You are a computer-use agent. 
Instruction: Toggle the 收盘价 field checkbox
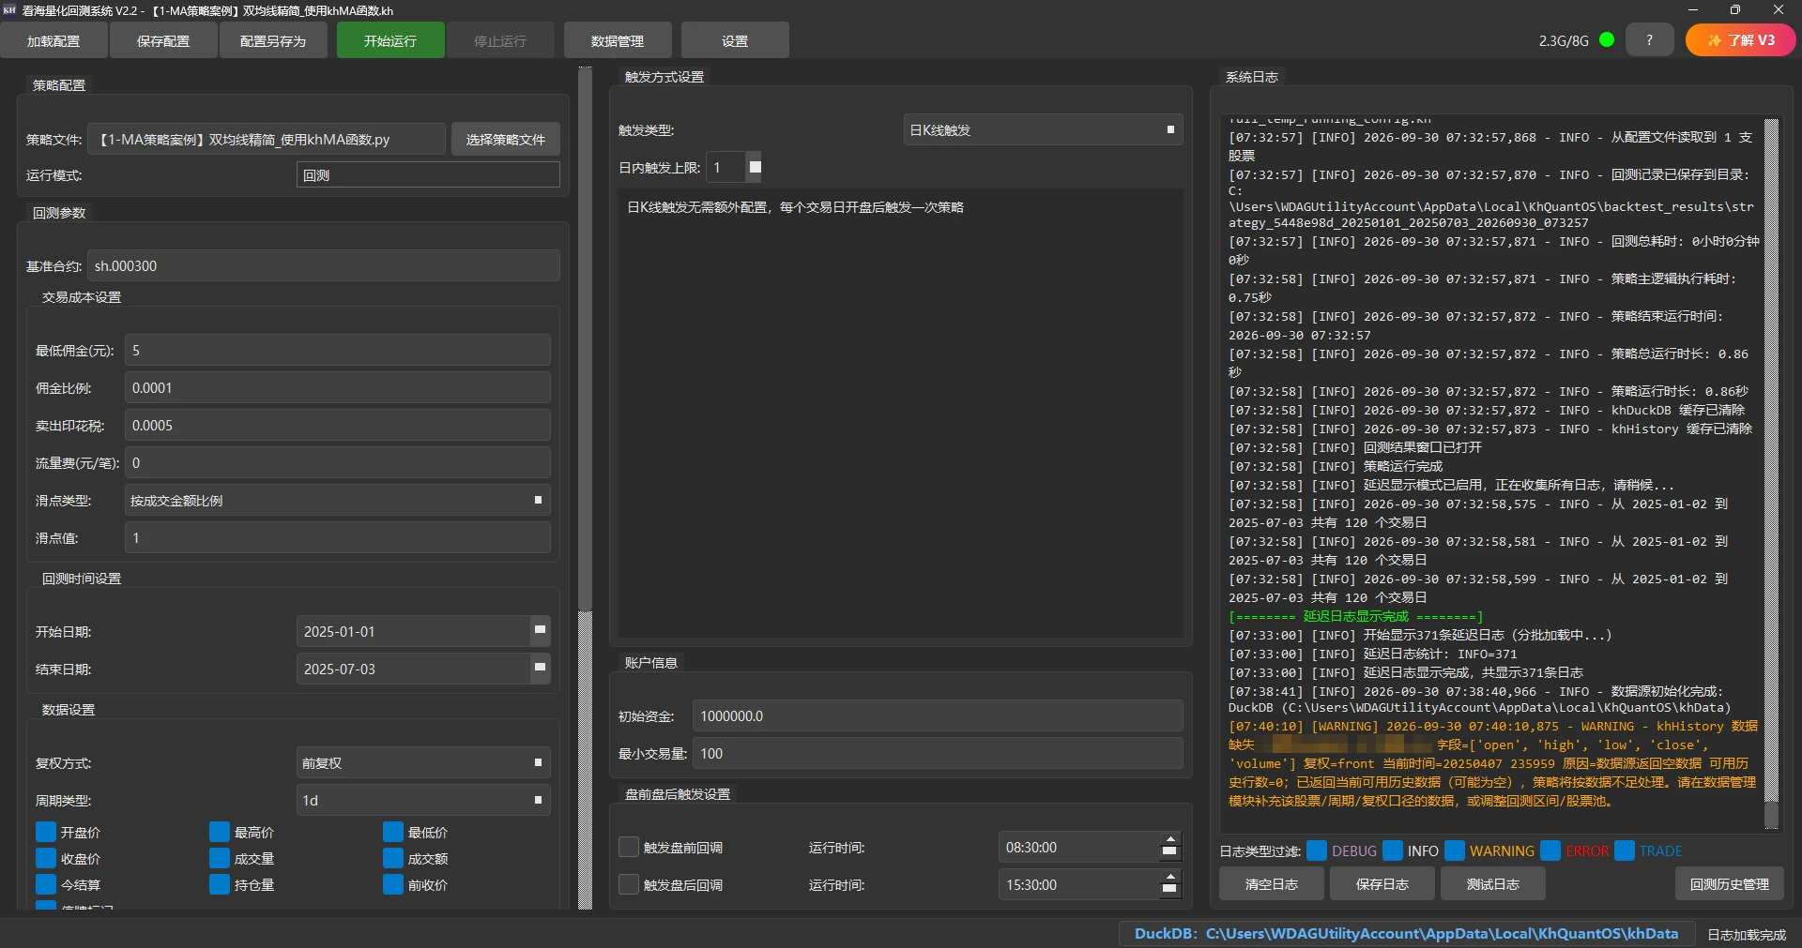tap(46, 858)
